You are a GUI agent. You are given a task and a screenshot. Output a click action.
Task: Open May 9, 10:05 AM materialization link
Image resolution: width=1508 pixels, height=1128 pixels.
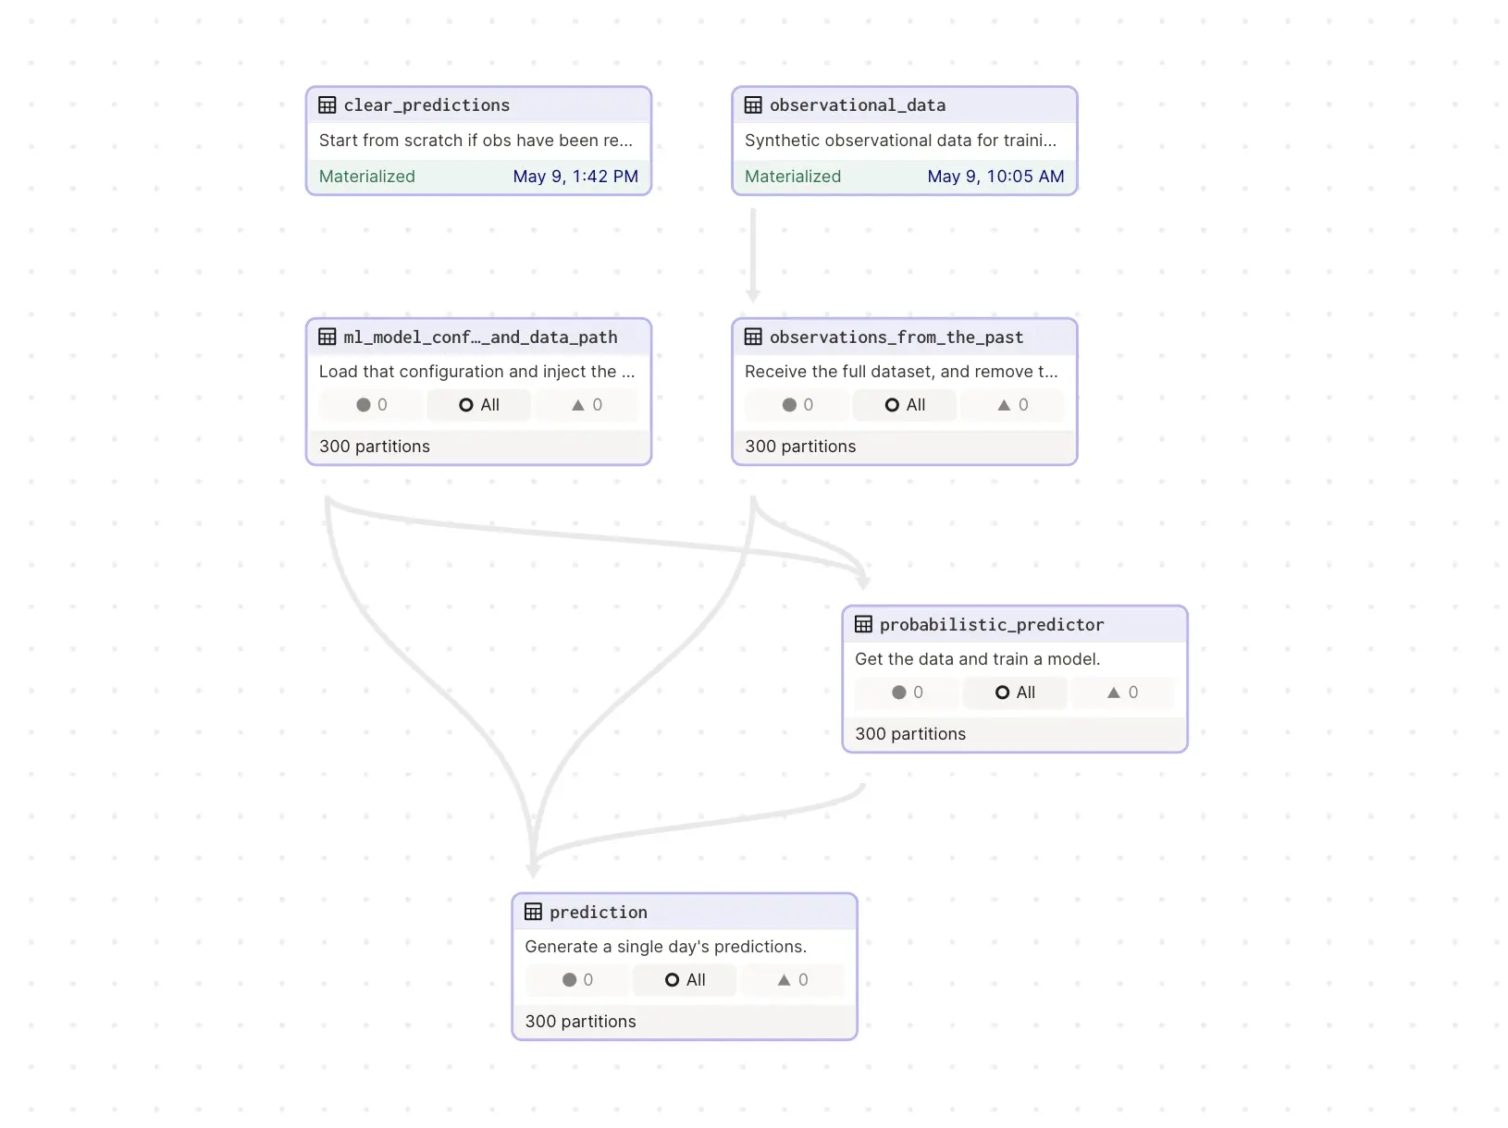coord(995,177)
